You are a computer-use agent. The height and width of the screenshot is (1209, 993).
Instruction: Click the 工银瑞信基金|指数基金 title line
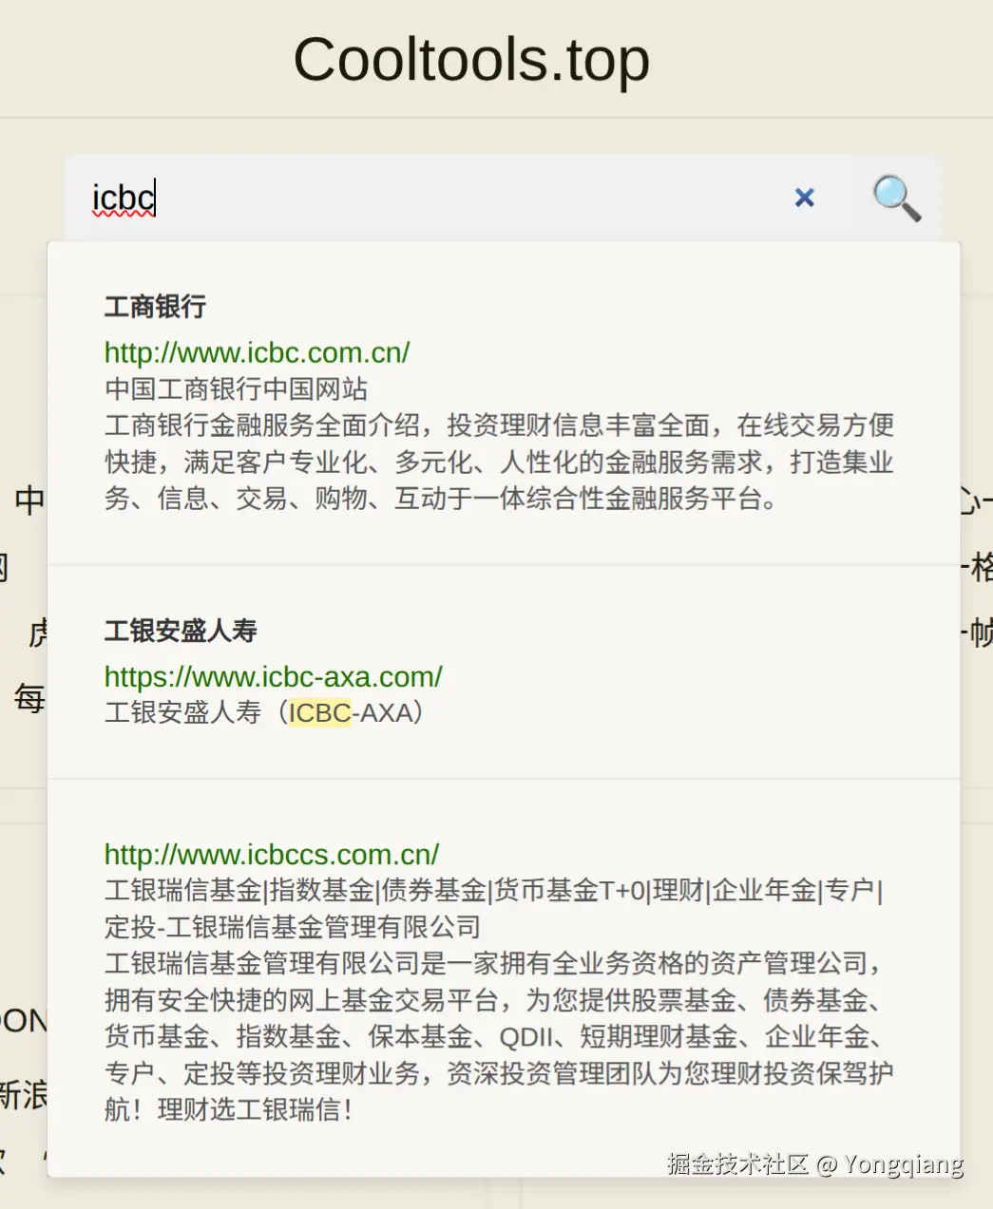click(x=494, y=890)
